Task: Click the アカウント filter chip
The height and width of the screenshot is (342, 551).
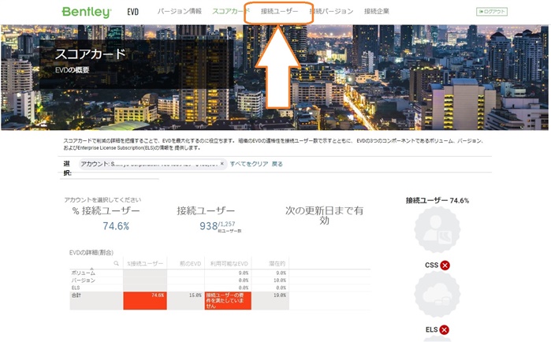Action: click(152, 164)
